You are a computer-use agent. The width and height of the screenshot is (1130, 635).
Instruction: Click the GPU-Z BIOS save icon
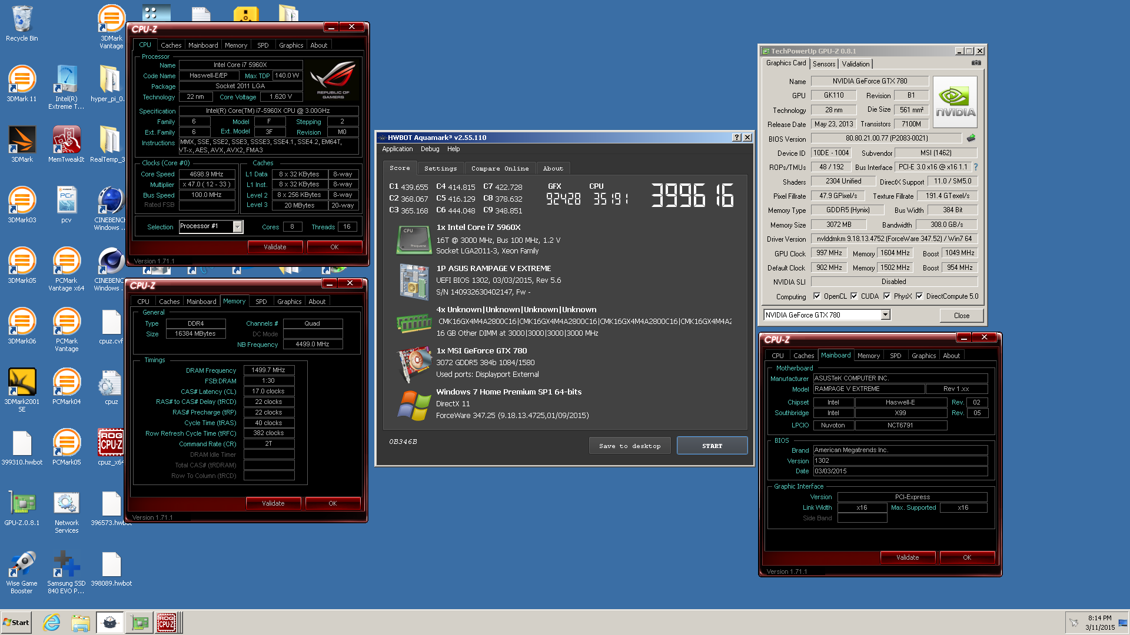[971, 138]
